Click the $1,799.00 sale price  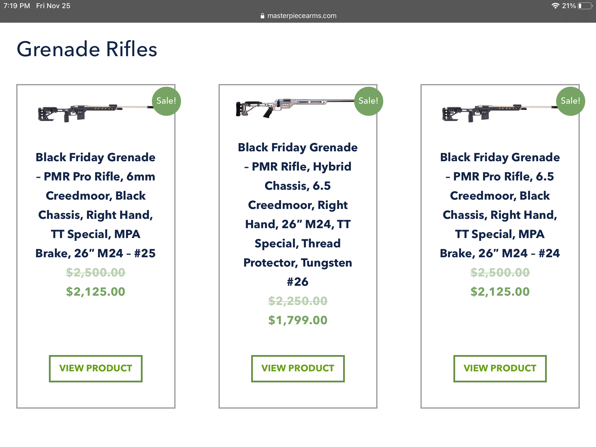298,320
